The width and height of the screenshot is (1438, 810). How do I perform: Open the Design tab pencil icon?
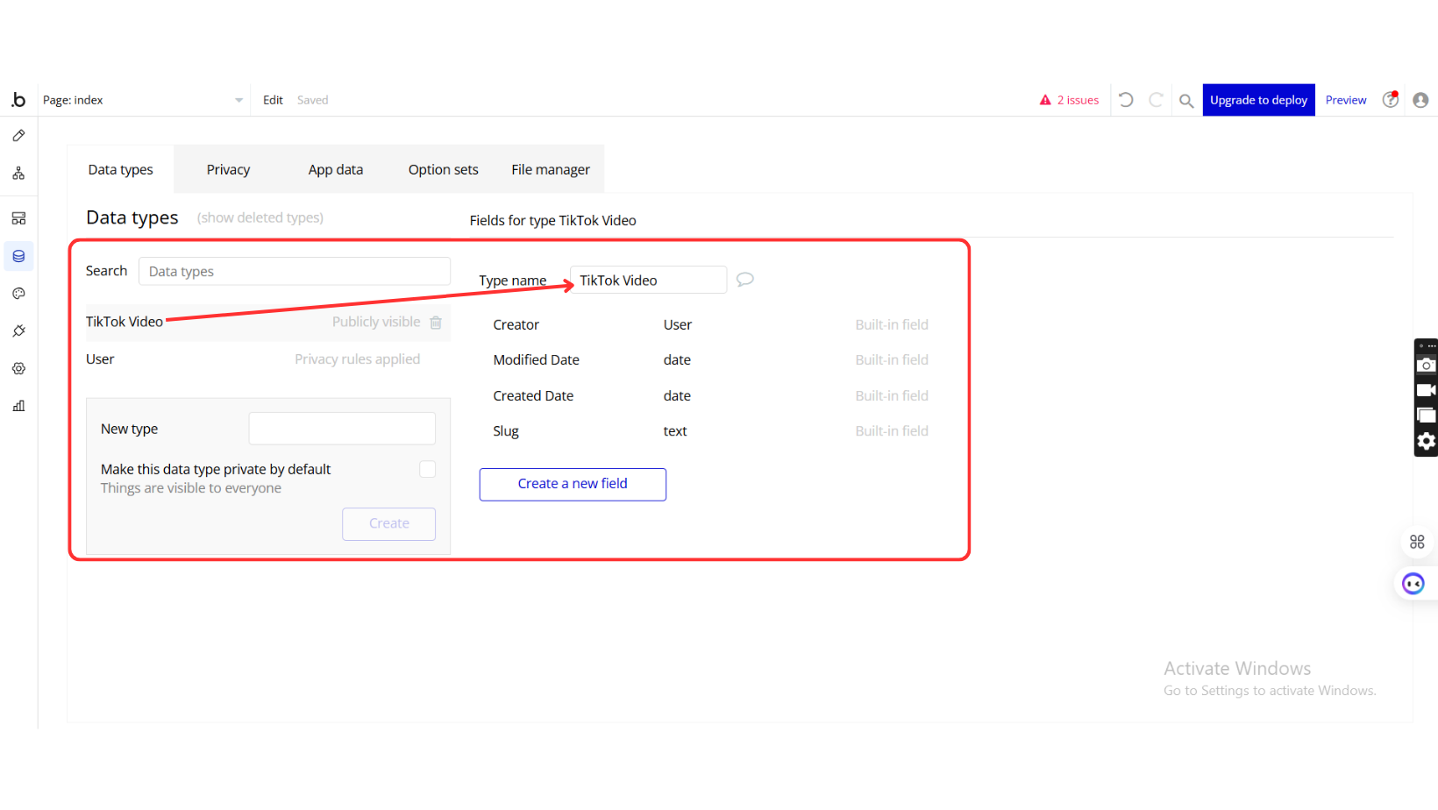(x=18, y=136)
